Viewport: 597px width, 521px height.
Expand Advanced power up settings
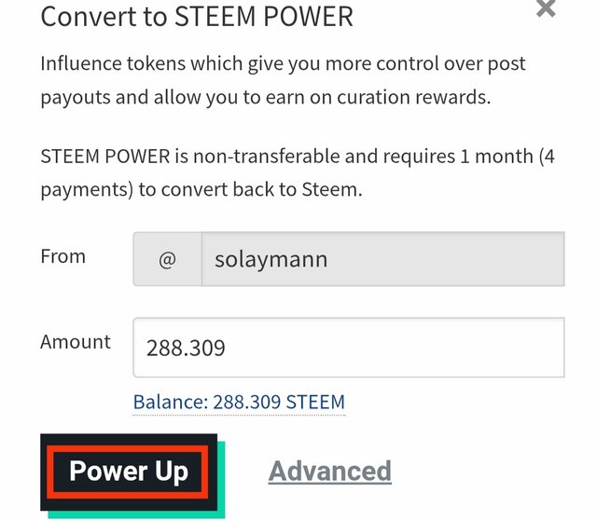[329, 471]
